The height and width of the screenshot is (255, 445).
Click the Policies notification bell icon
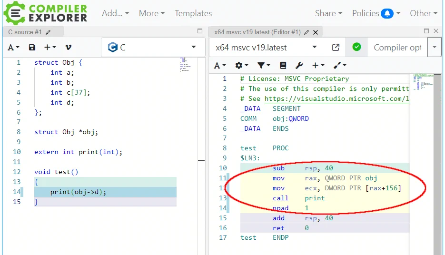[387, 13]
